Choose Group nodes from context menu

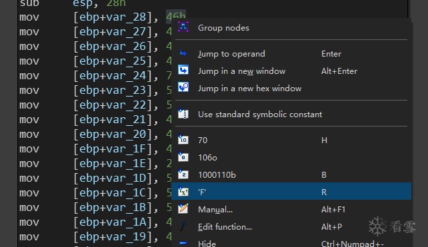coord(291,28)
